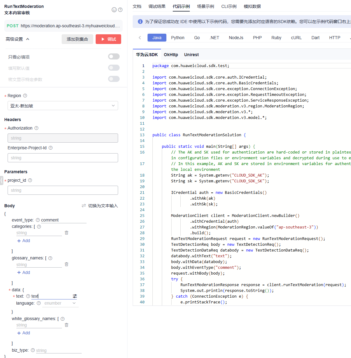
Task: Click the Enterprise-Project-Id input field
Action: pos(63,158)
